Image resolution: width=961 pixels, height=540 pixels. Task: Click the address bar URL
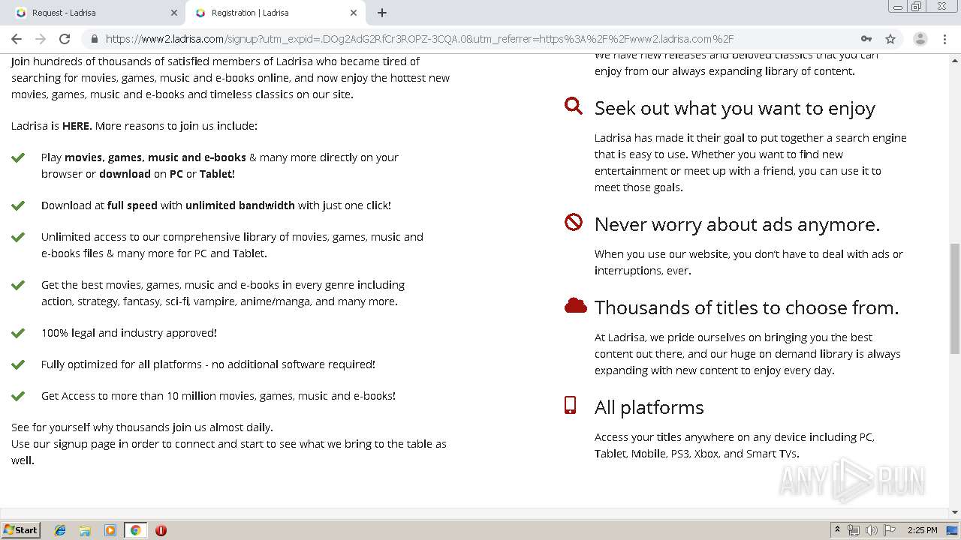(x=420, y=39)
